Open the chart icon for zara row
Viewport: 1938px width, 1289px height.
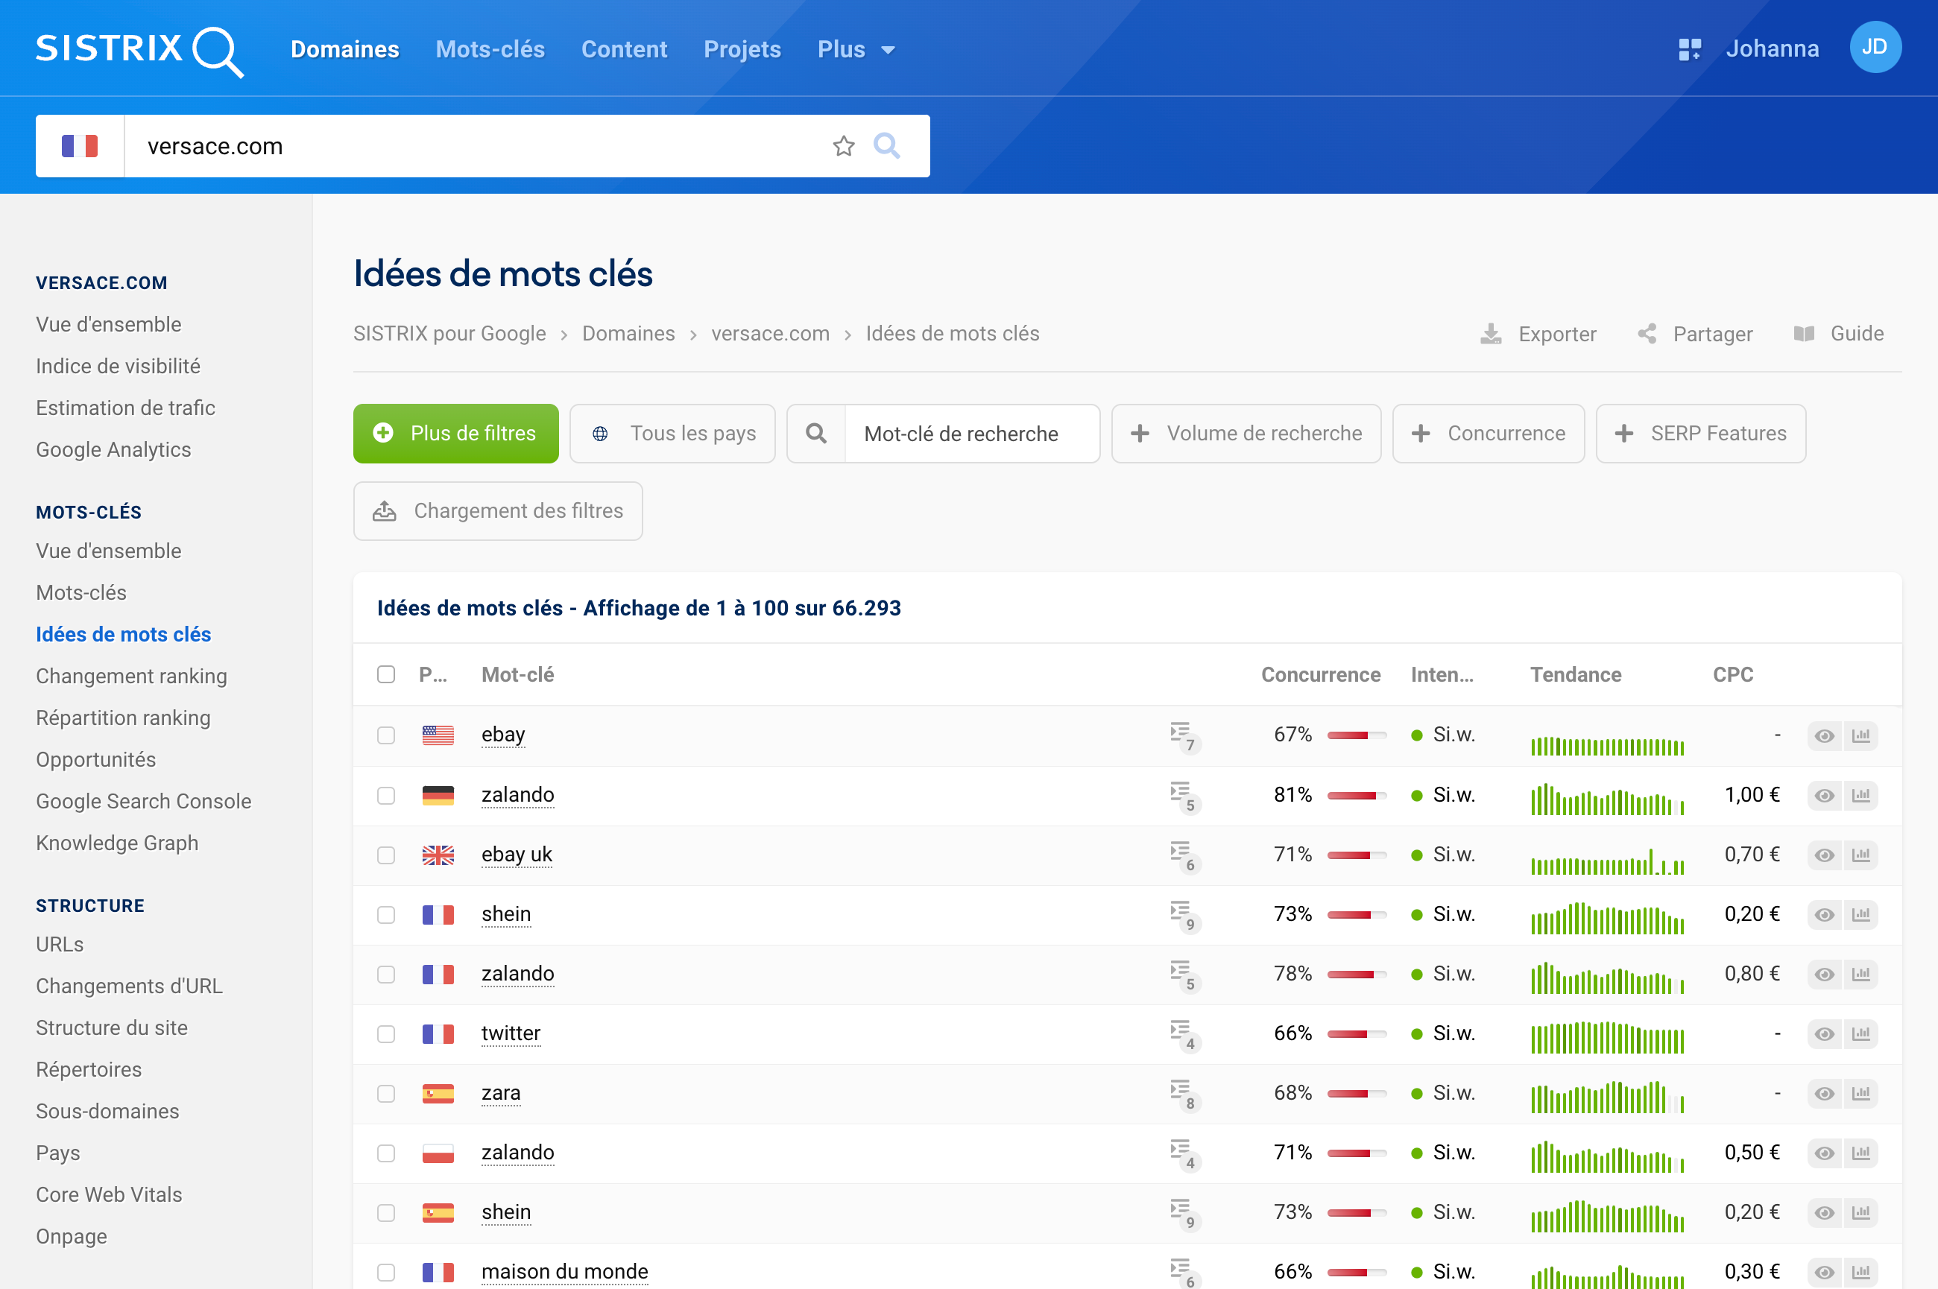click(x=1860, y=1093)
